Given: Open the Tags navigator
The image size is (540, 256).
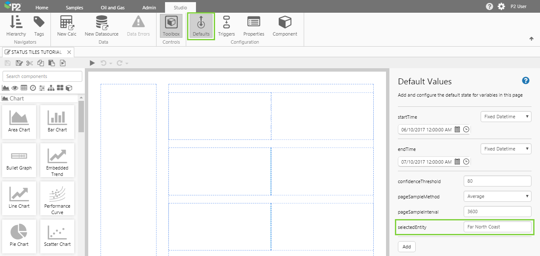Looking at the screenshot, I should click(39, 26).
